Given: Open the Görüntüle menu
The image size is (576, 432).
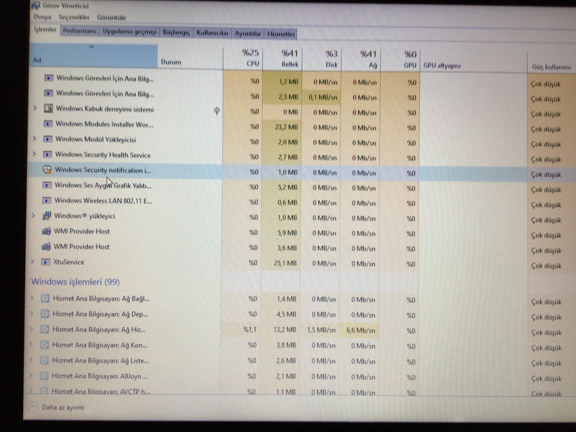Looking at the screenshot, I should [112, 18].
